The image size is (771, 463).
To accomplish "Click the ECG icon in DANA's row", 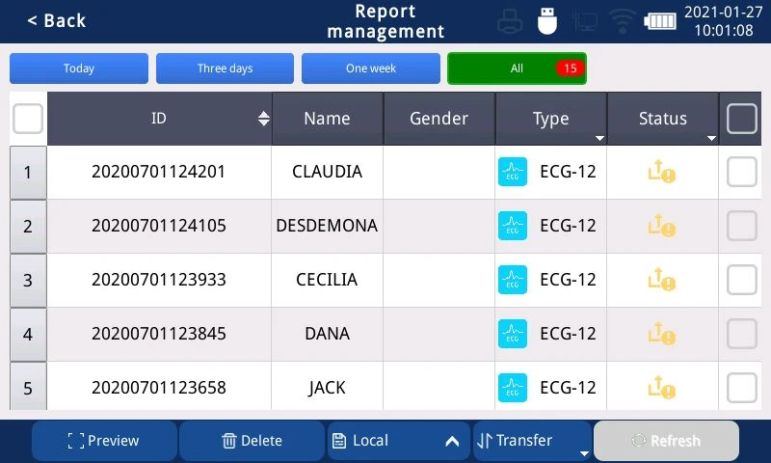I will click(x=513, y=334).
